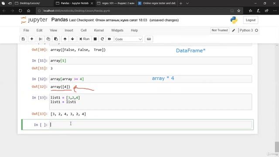Image resolution: width=279 pixels, height=157 pixels.
Task: Open the Widgets menu
Action: (117, 30)
